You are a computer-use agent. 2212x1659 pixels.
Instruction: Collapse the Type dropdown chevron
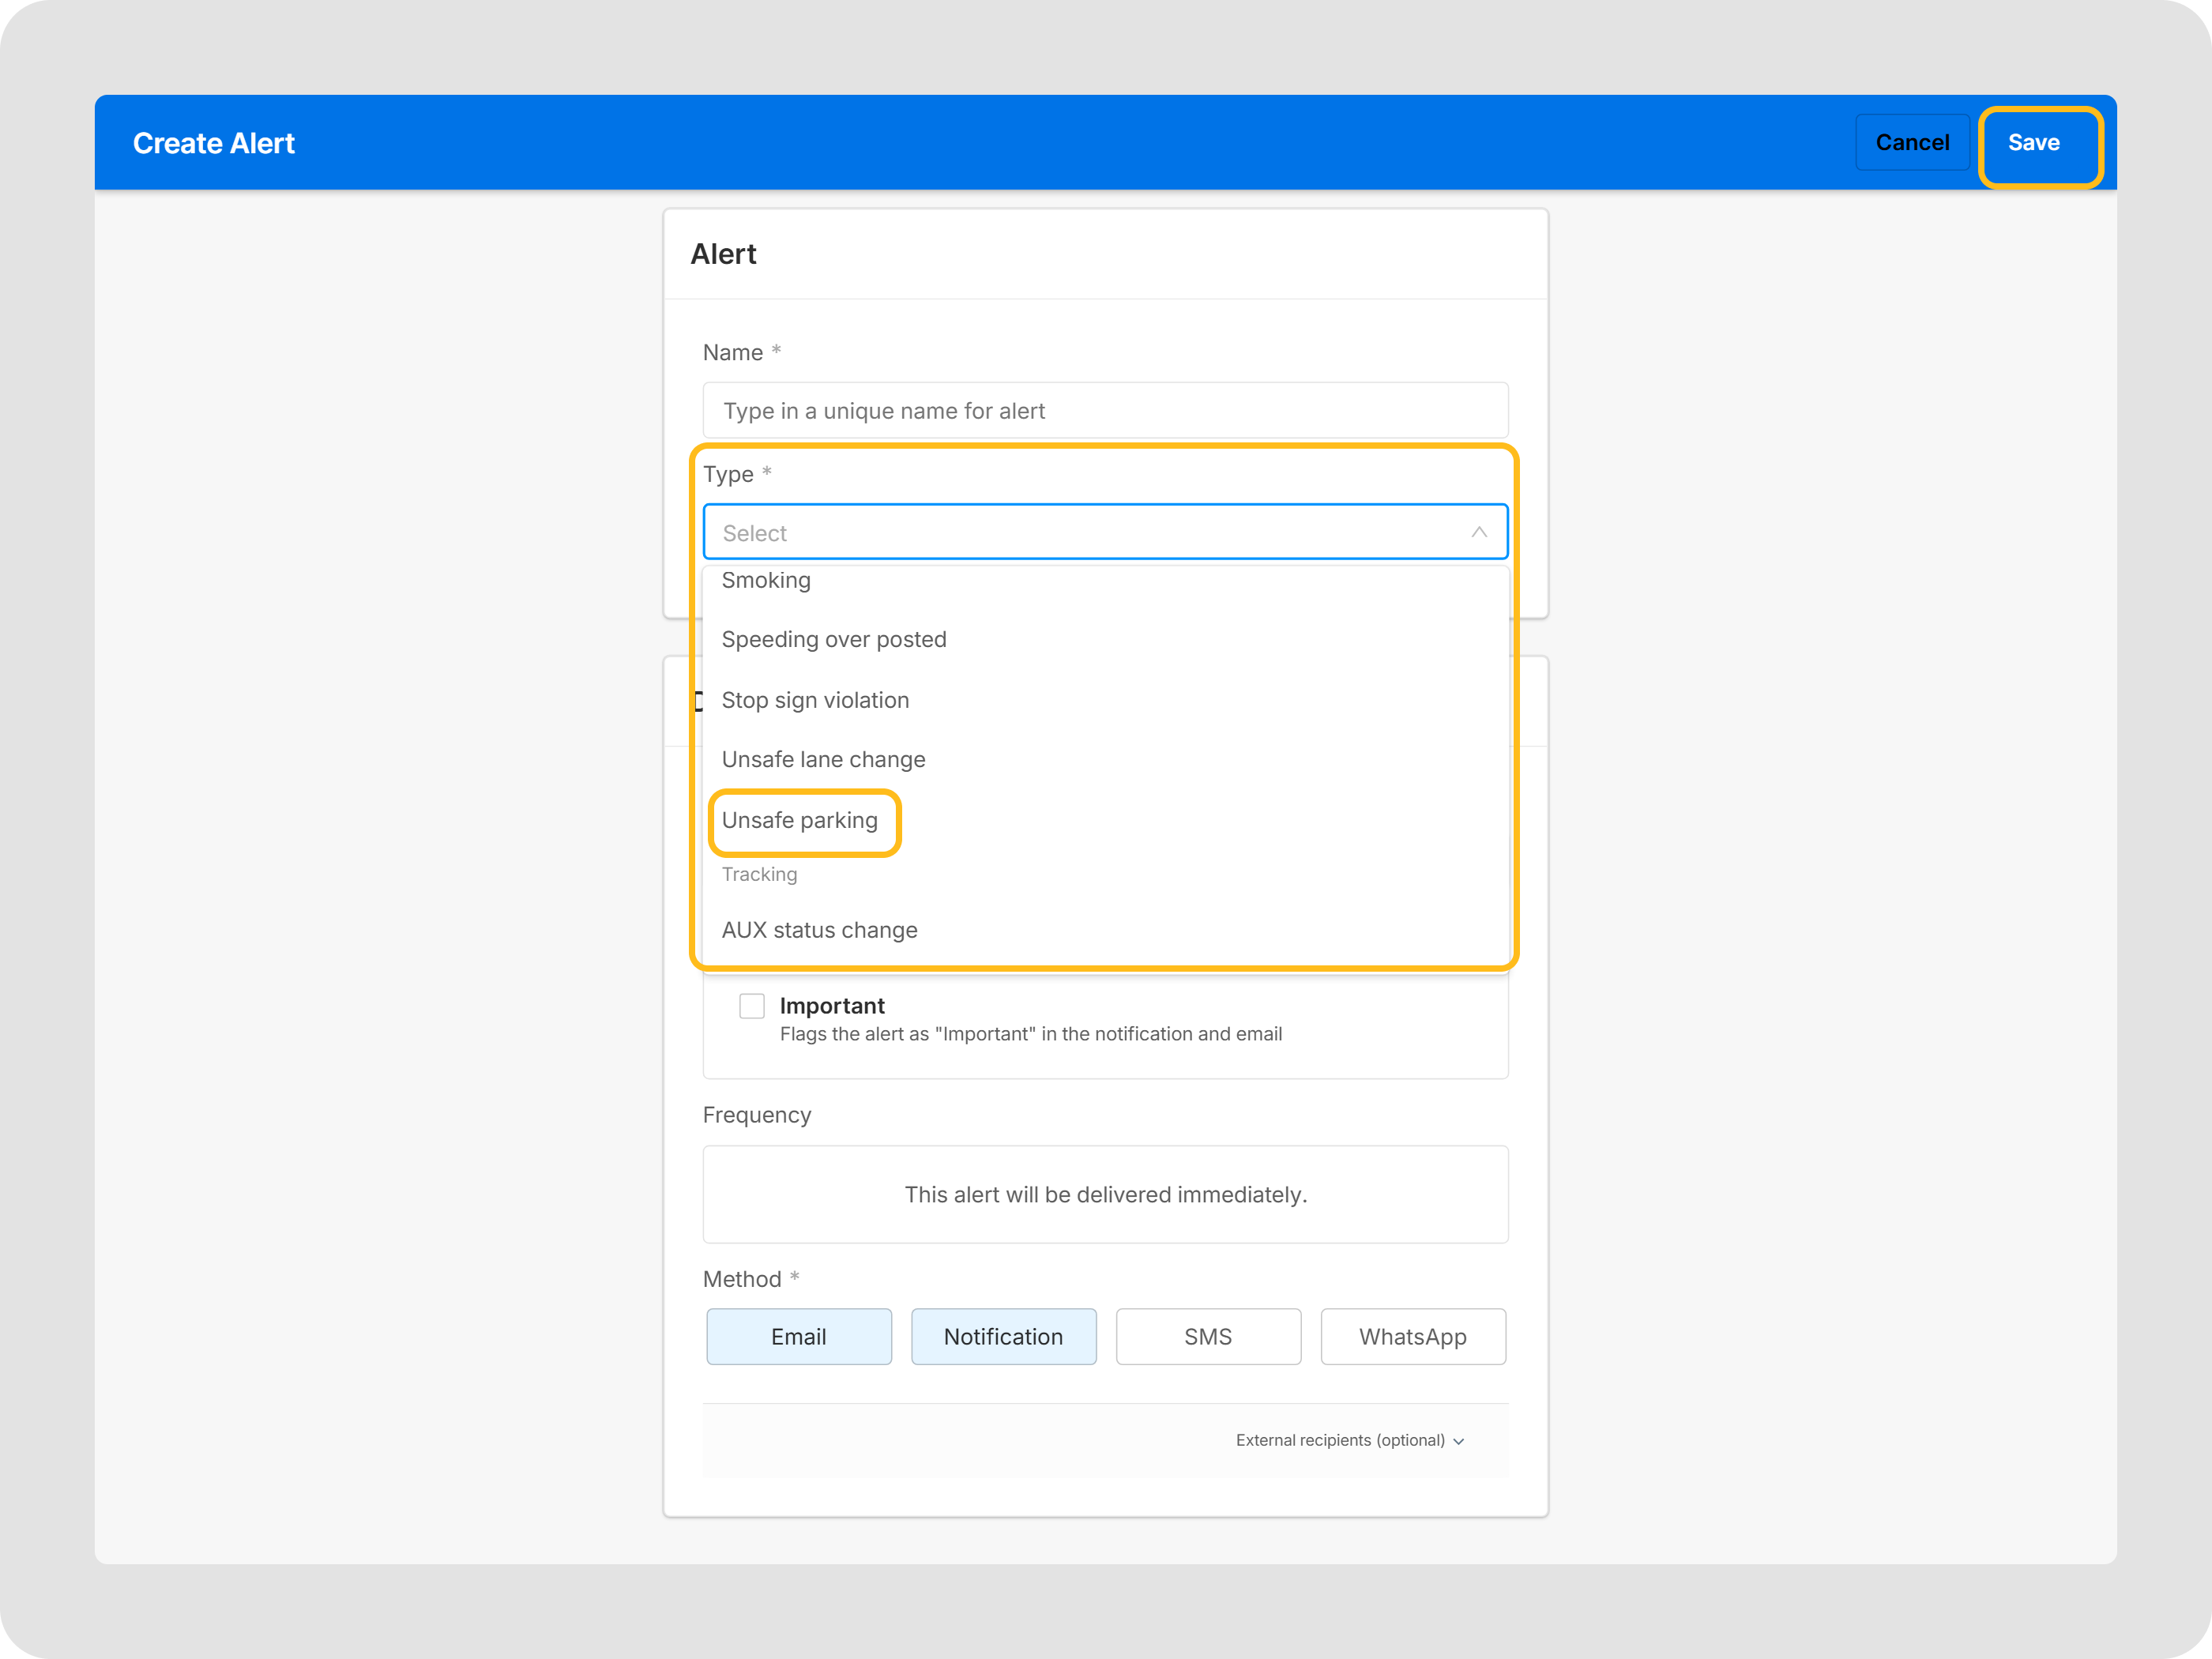[x=1478, y=532]
